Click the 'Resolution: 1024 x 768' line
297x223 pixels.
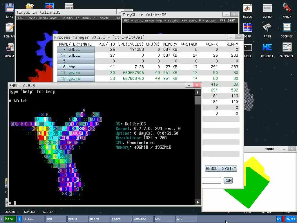click(x=141, y=138)
